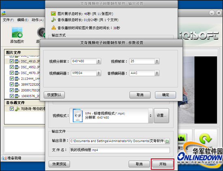Open the 音频编码器 AAC dropdown

(144, 73)
